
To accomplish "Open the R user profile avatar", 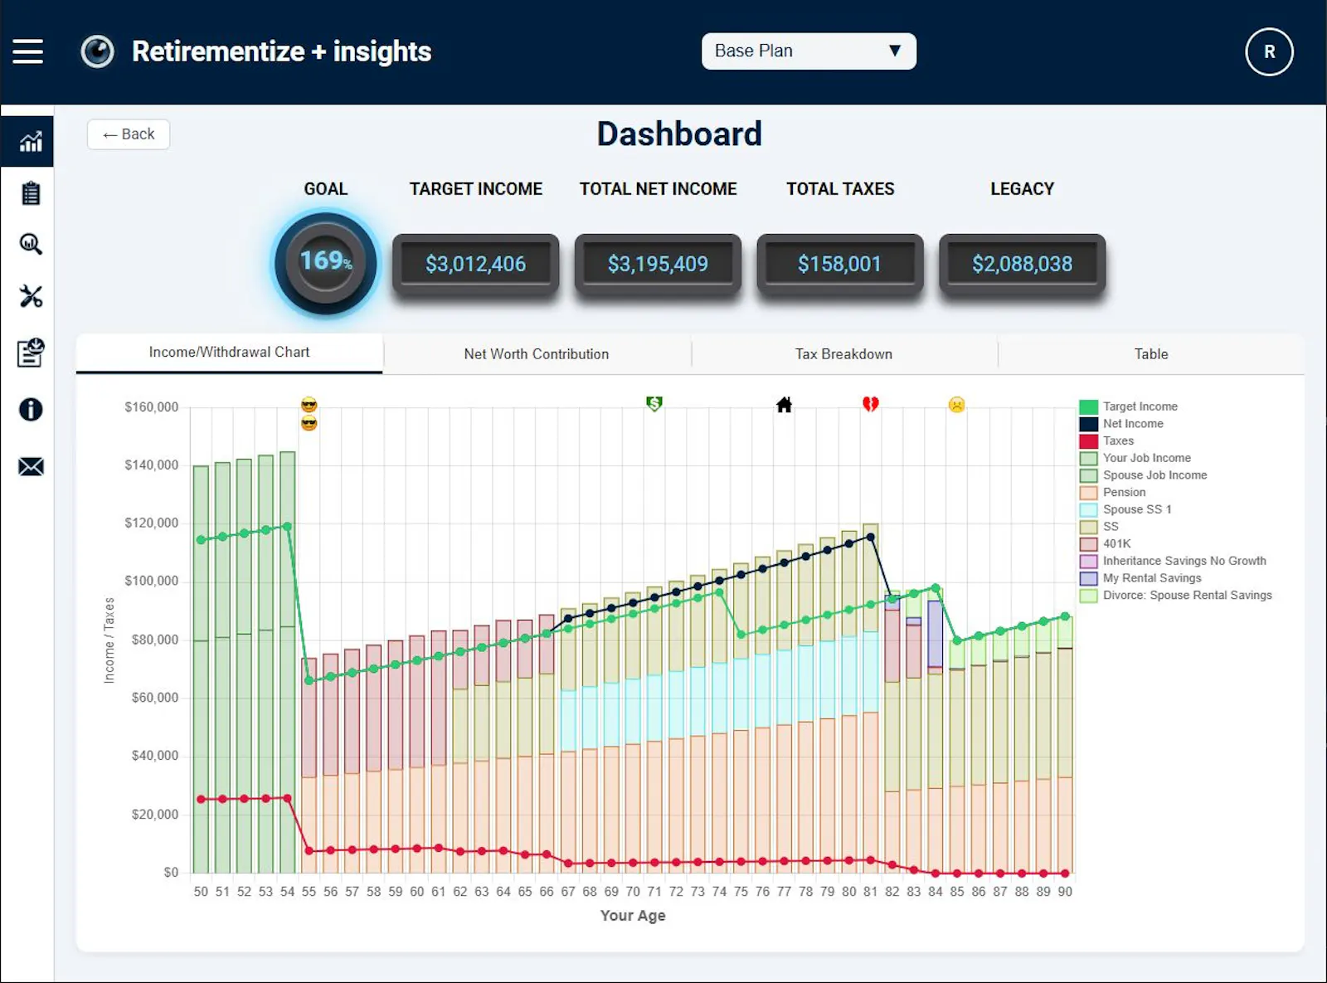I will point(1269,51).
